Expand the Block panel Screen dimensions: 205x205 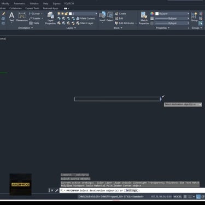click(118, 28)
